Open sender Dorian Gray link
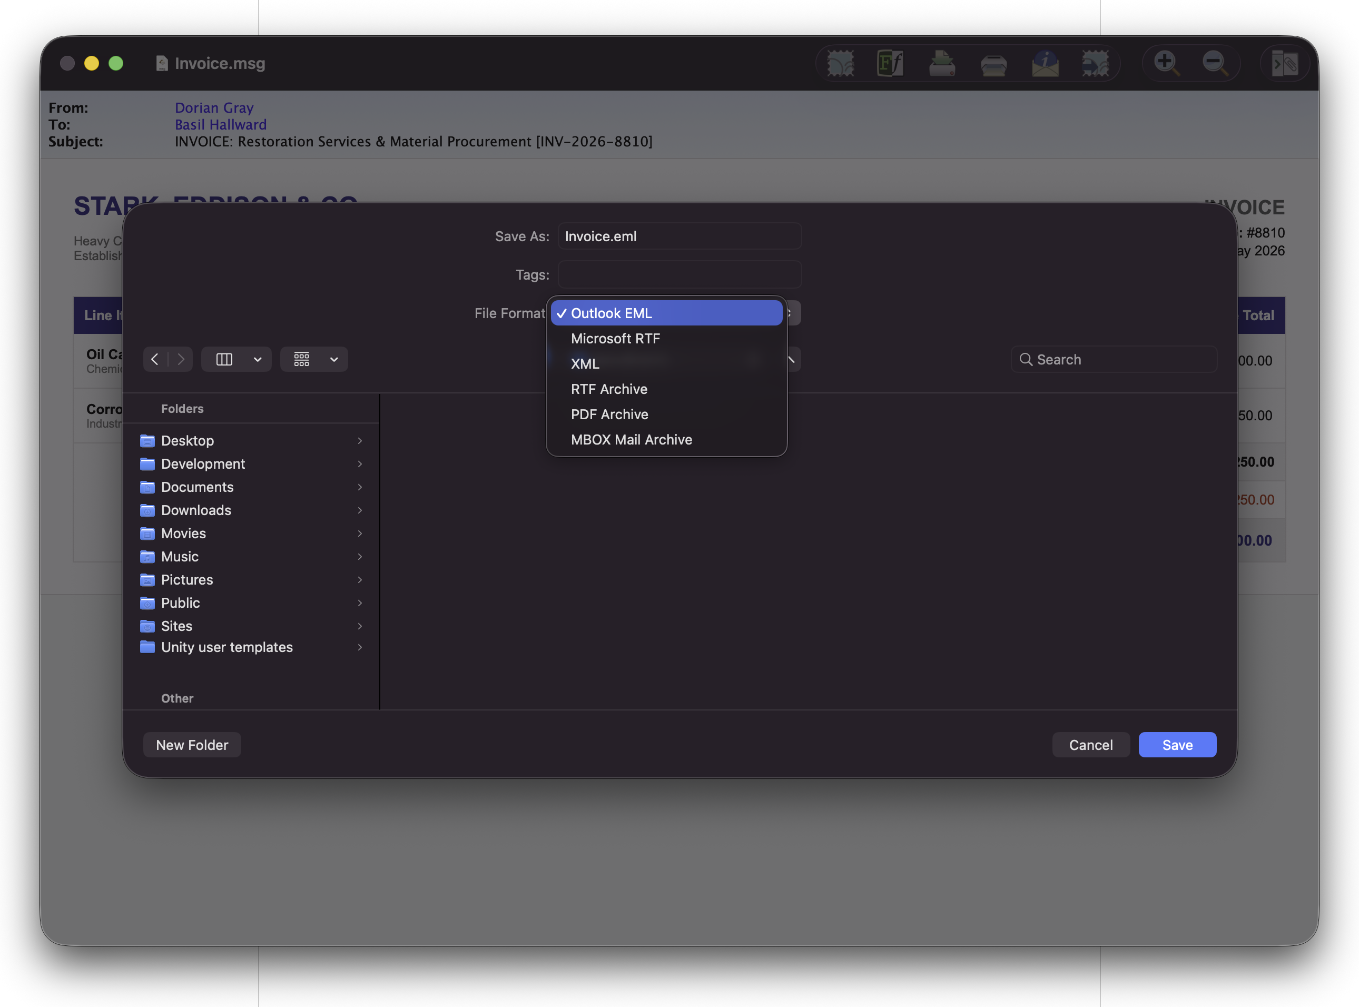The height and width of the screenshot is (1007, 1359). [214, 108]
